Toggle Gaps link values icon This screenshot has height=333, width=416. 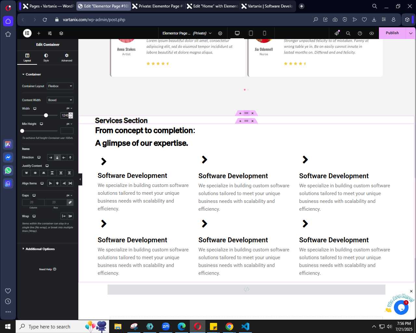coord(70,202)
